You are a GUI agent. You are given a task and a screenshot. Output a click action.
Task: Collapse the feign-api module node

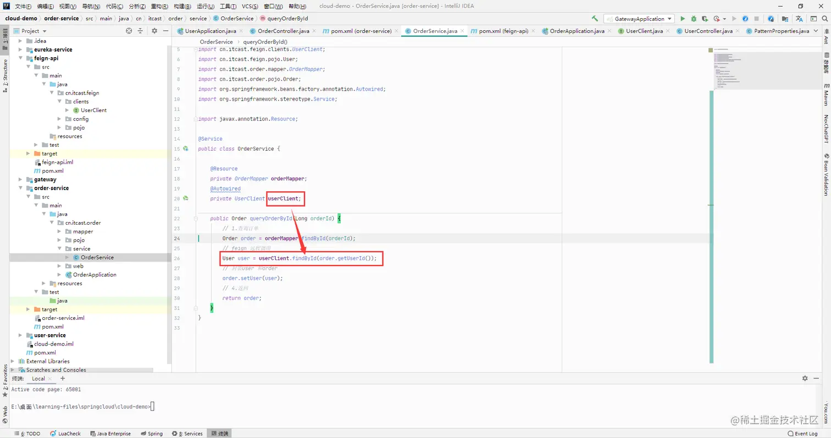[x=21, y=58]
